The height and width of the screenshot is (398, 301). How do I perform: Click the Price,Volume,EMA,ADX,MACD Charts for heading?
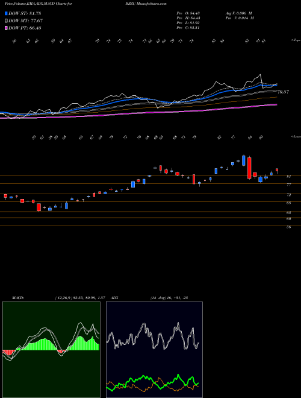point(38,4)
